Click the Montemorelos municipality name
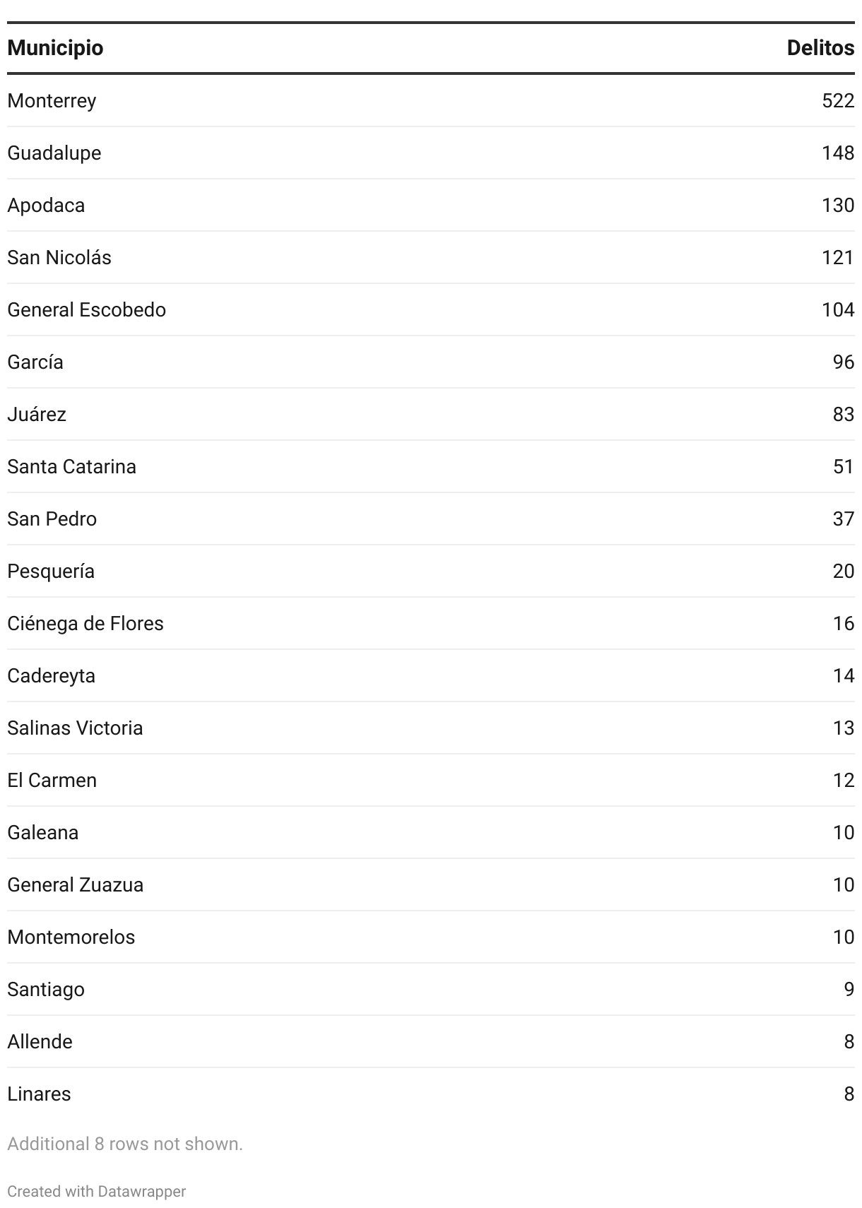 71,937
